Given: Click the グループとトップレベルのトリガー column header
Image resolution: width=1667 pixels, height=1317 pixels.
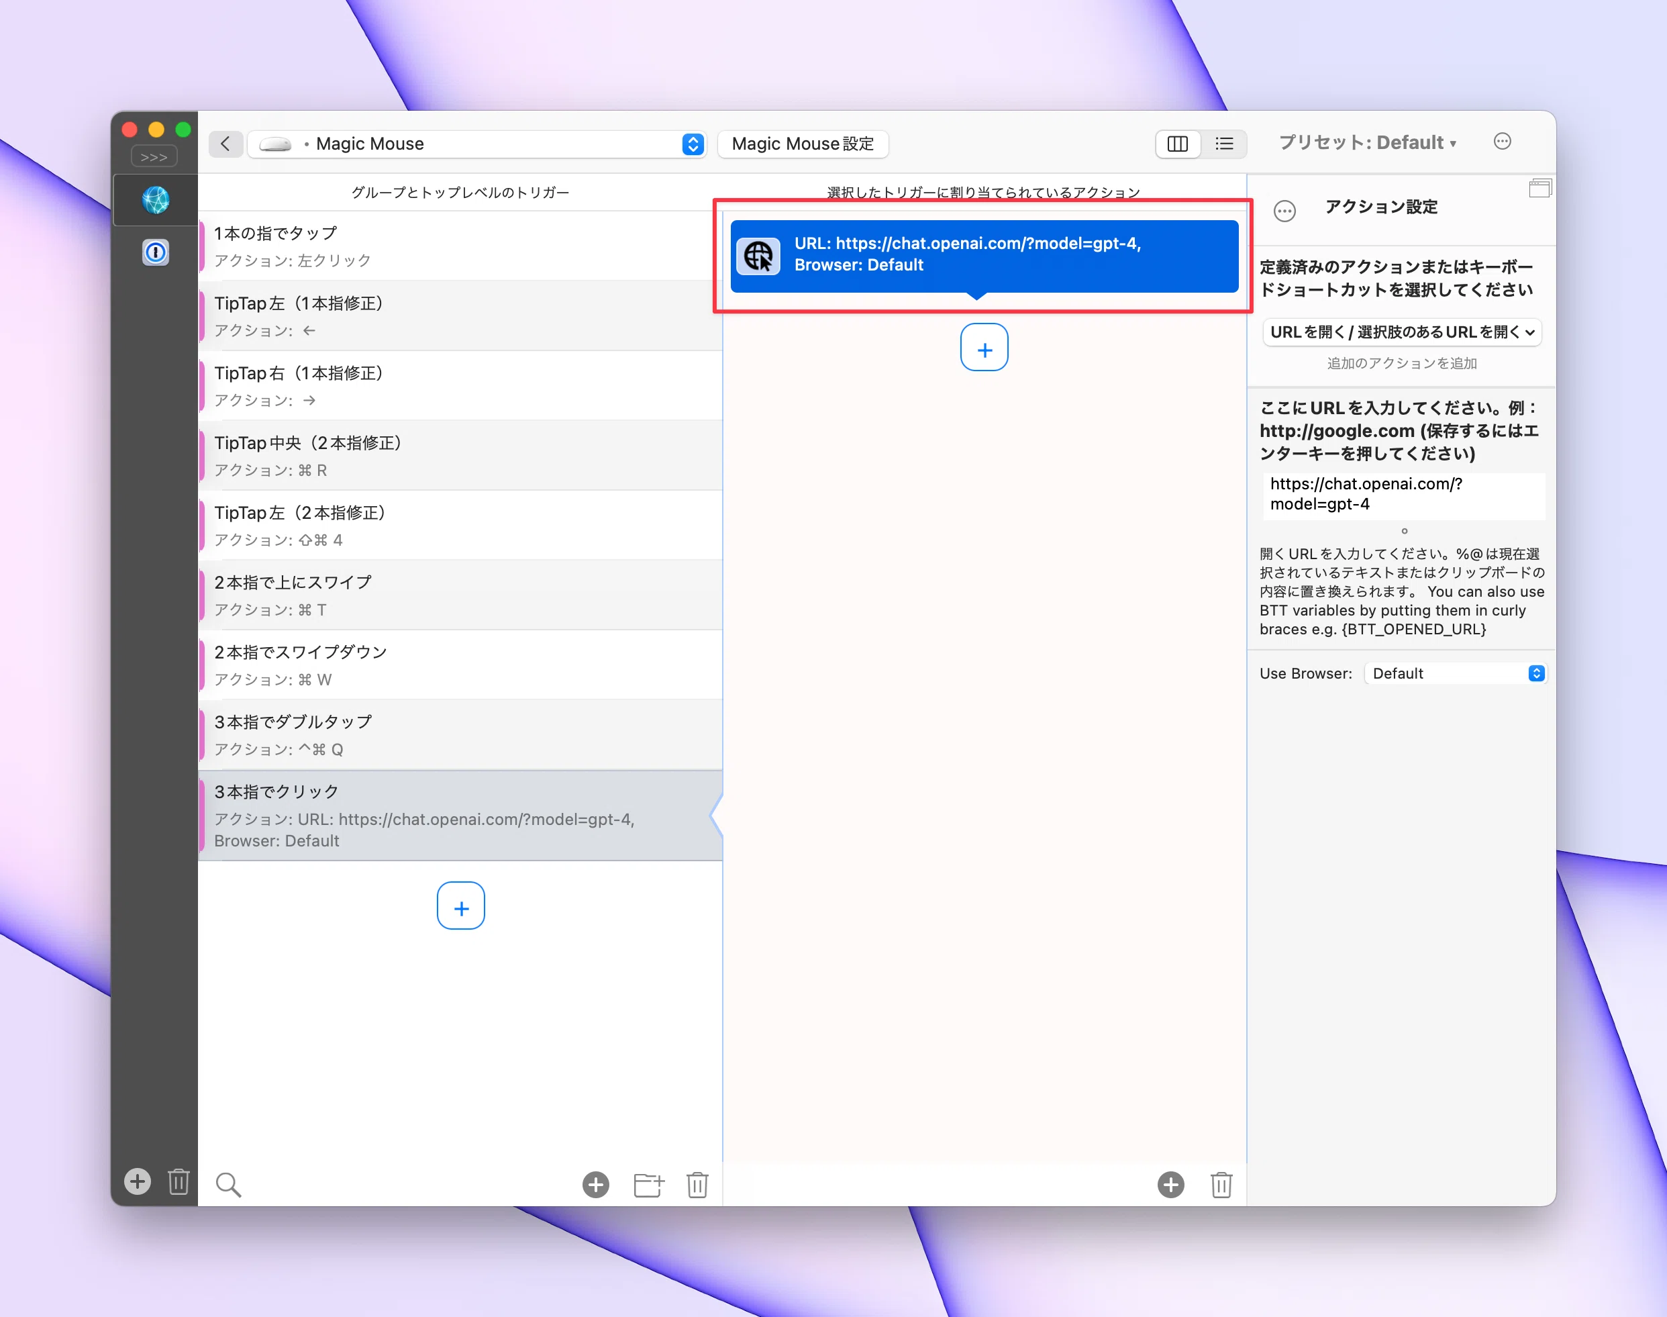Looking at the screenshot, I should 460,192.
